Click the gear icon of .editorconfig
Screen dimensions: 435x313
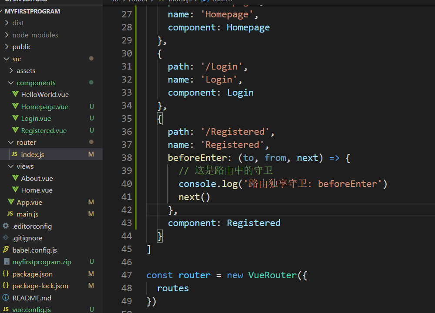pos(6,226)
